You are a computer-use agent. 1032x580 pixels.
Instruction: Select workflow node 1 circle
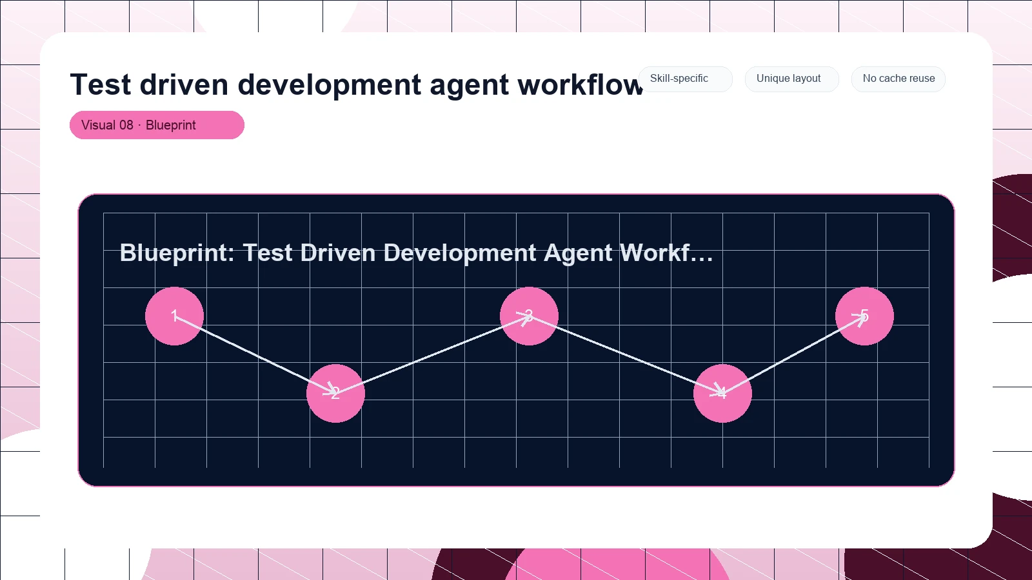point(174,316)
